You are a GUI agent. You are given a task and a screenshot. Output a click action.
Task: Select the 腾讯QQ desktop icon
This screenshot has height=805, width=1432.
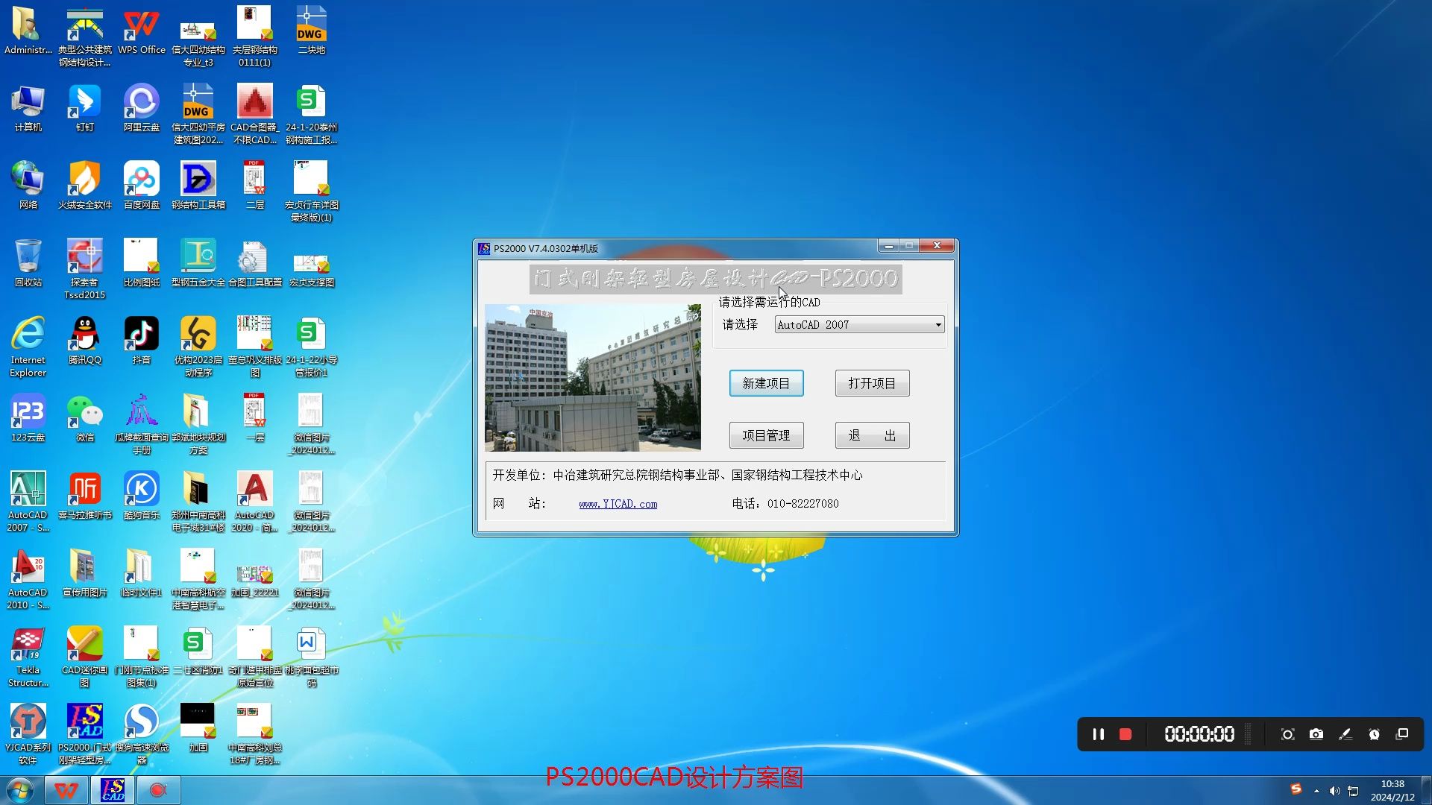click(x=85, y=341)
